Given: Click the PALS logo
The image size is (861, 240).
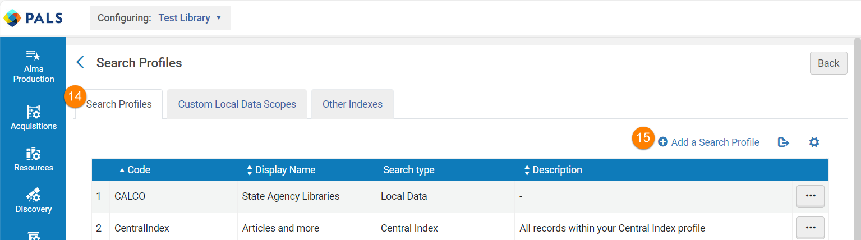Looking at the screenshot, I should tap(33, 18).
